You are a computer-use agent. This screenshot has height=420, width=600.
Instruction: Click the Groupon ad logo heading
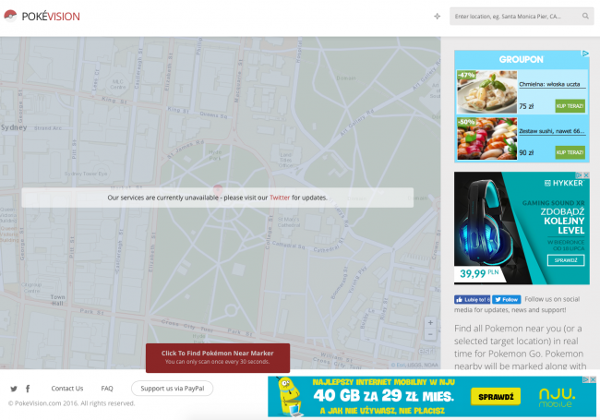point(522,59)
